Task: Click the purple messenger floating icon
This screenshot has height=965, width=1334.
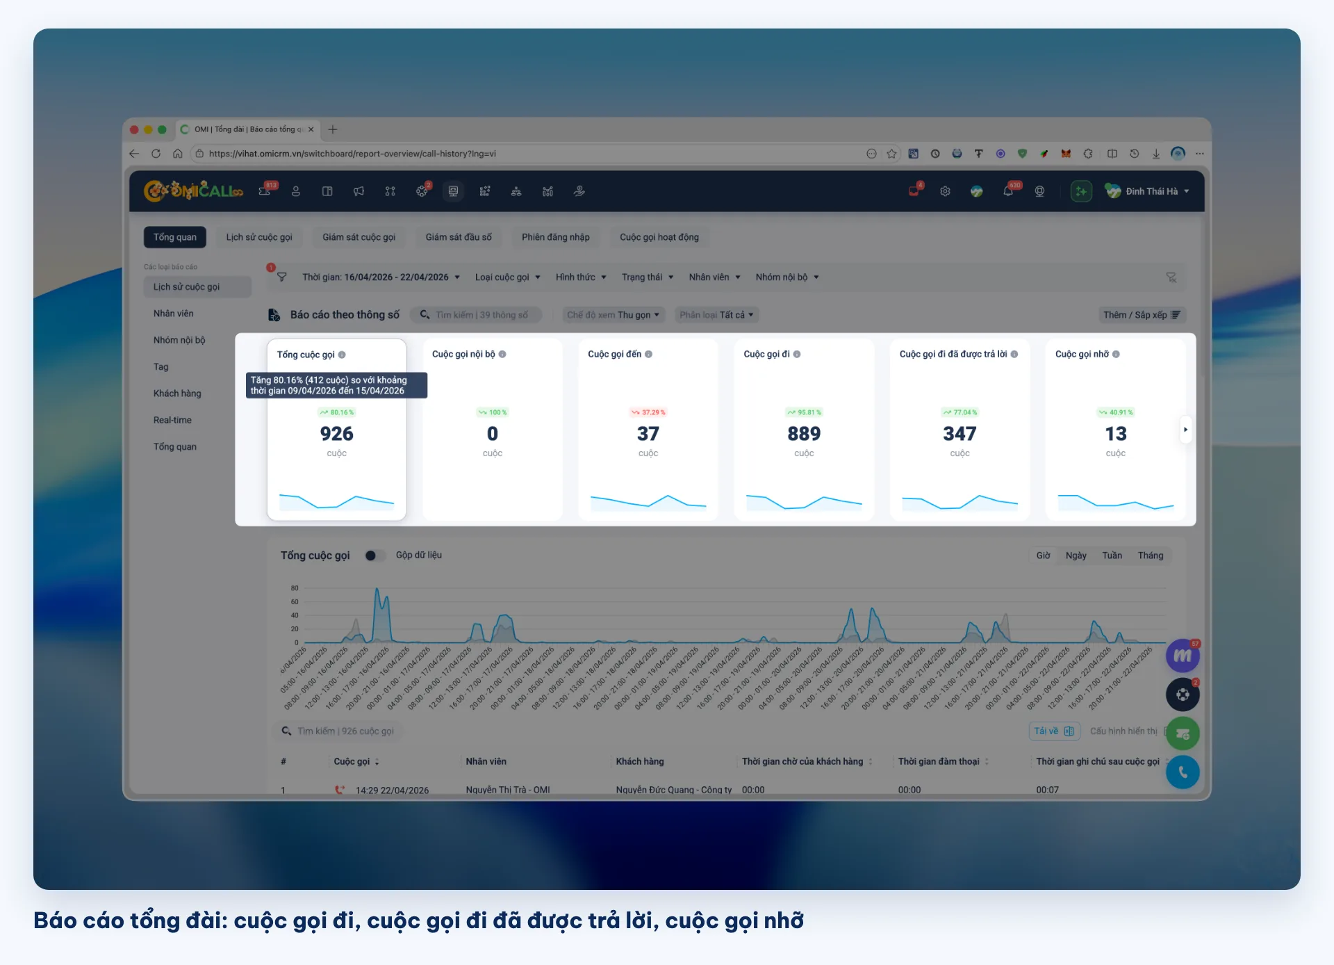Action: pos(1183,656)
